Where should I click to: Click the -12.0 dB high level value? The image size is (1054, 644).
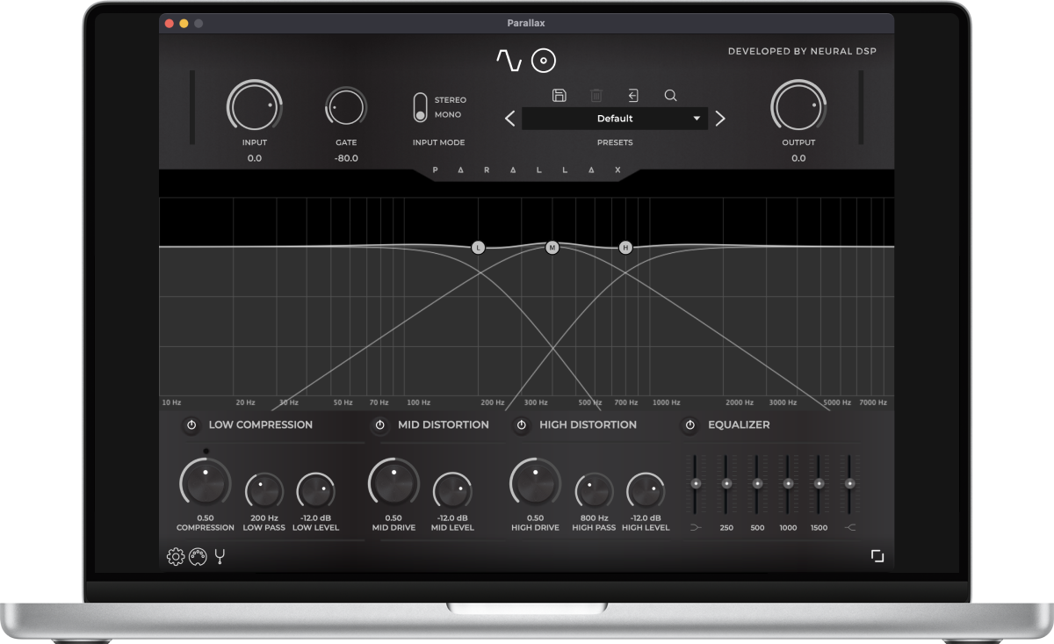(x=646, y=518)
